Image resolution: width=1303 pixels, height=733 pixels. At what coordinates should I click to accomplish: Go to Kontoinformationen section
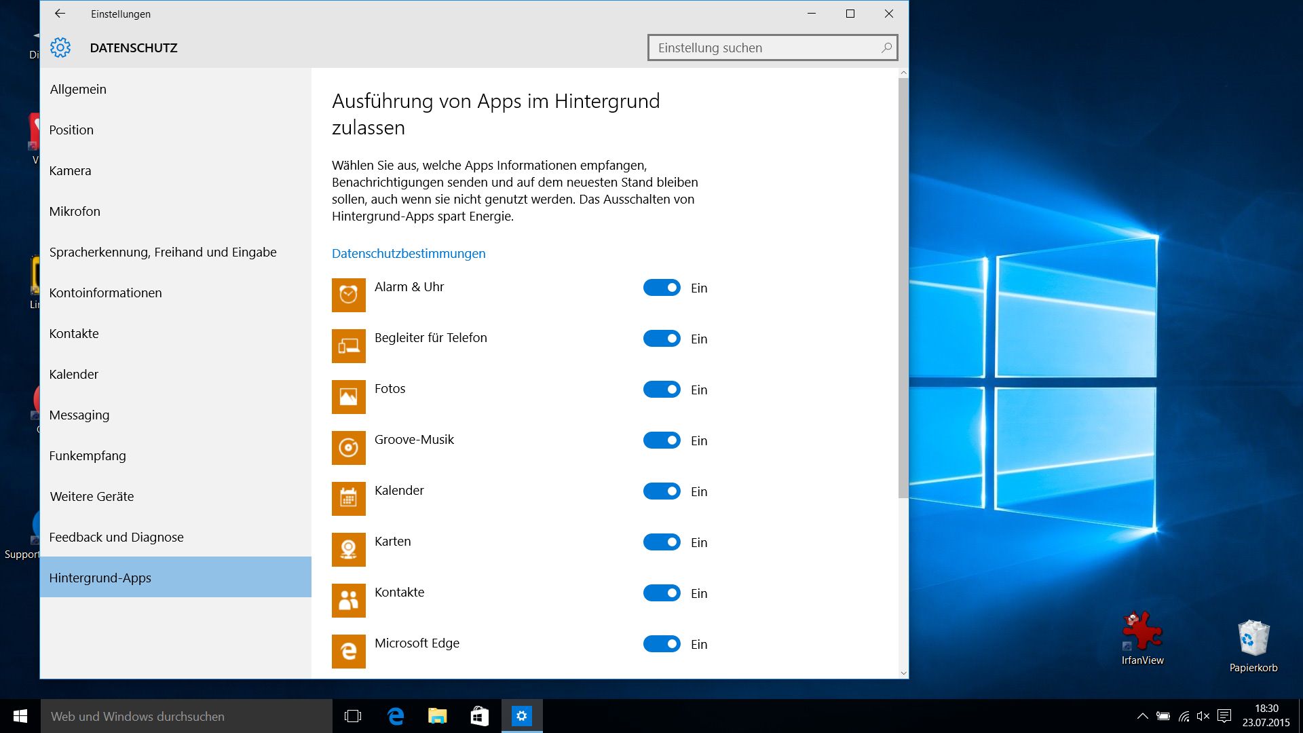tap(176, 293)
